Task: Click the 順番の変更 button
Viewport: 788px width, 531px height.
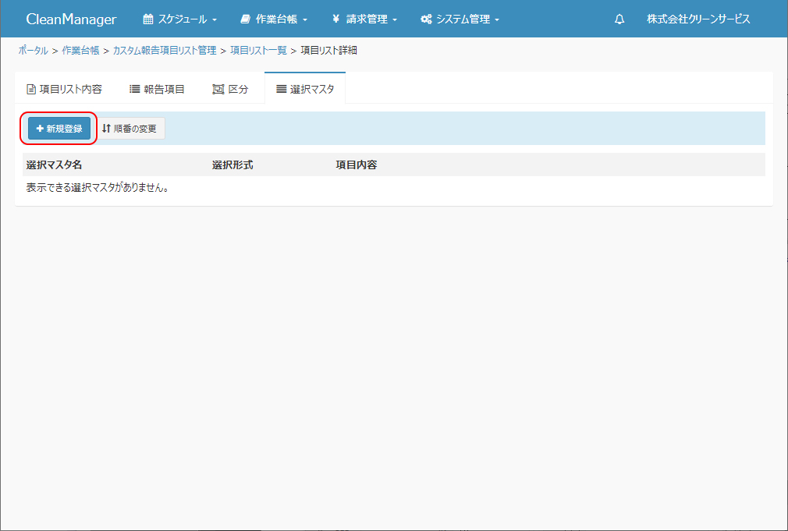Action: coord(130,129)
